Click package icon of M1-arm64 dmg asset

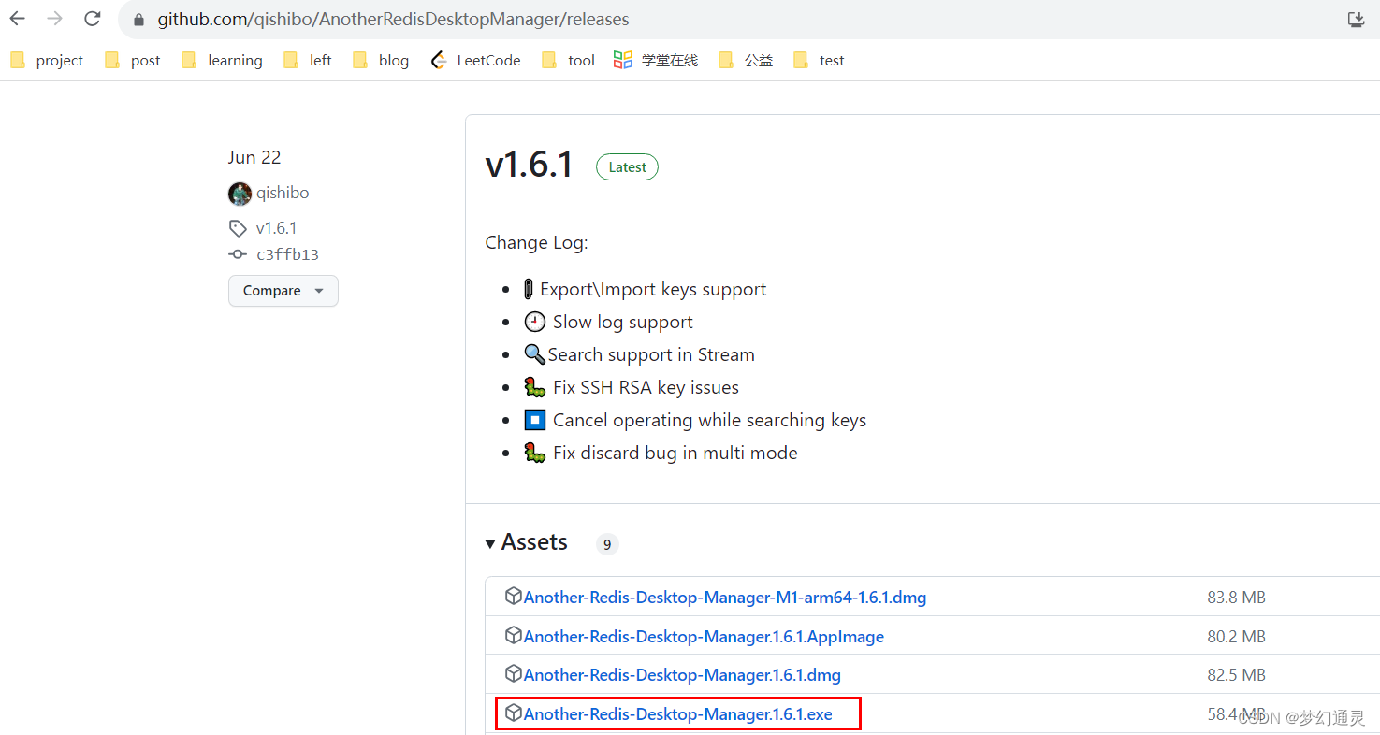[x=513, y=596]
